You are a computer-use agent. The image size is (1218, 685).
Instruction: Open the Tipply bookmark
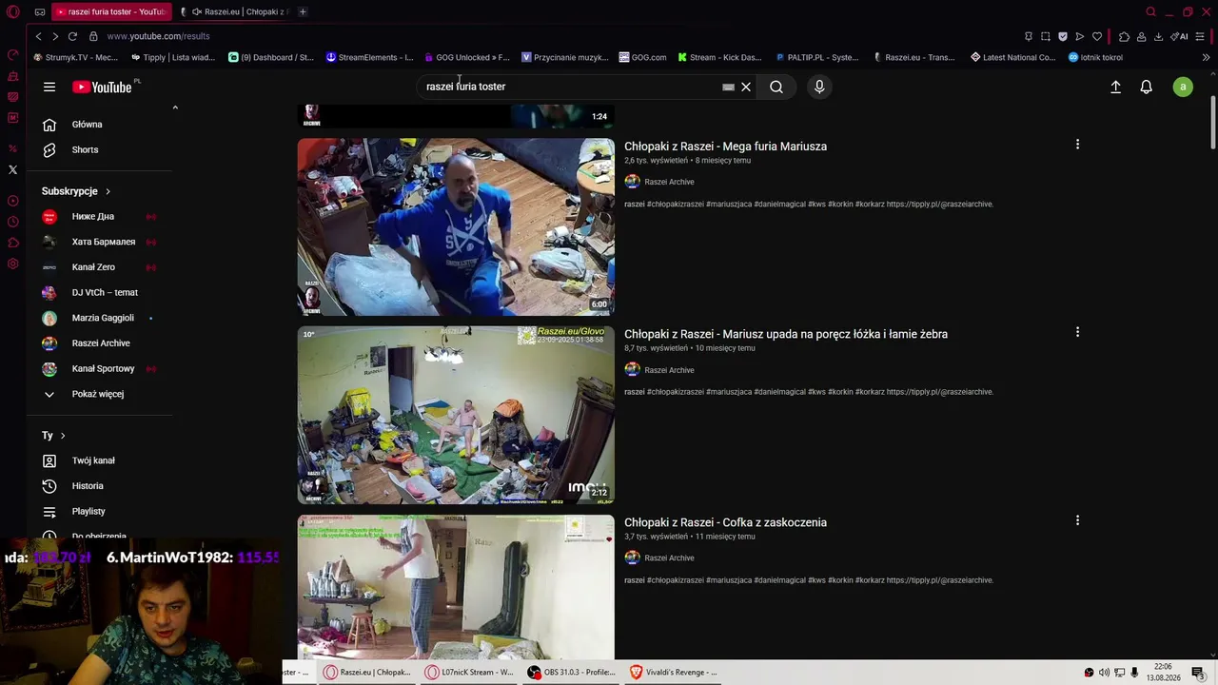173,57
